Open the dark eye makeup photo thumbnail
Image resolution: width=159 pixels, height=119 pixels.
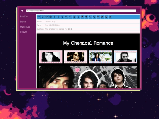76,57
